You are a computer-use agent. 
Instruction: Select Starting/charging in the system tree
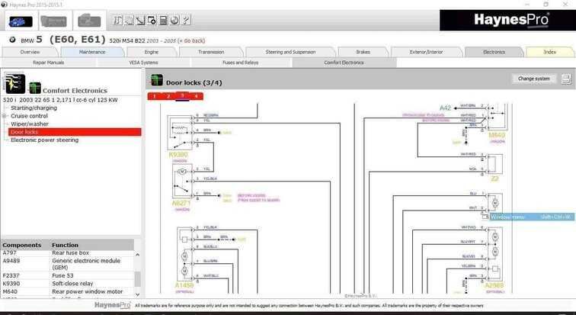(x=34, y=108)
